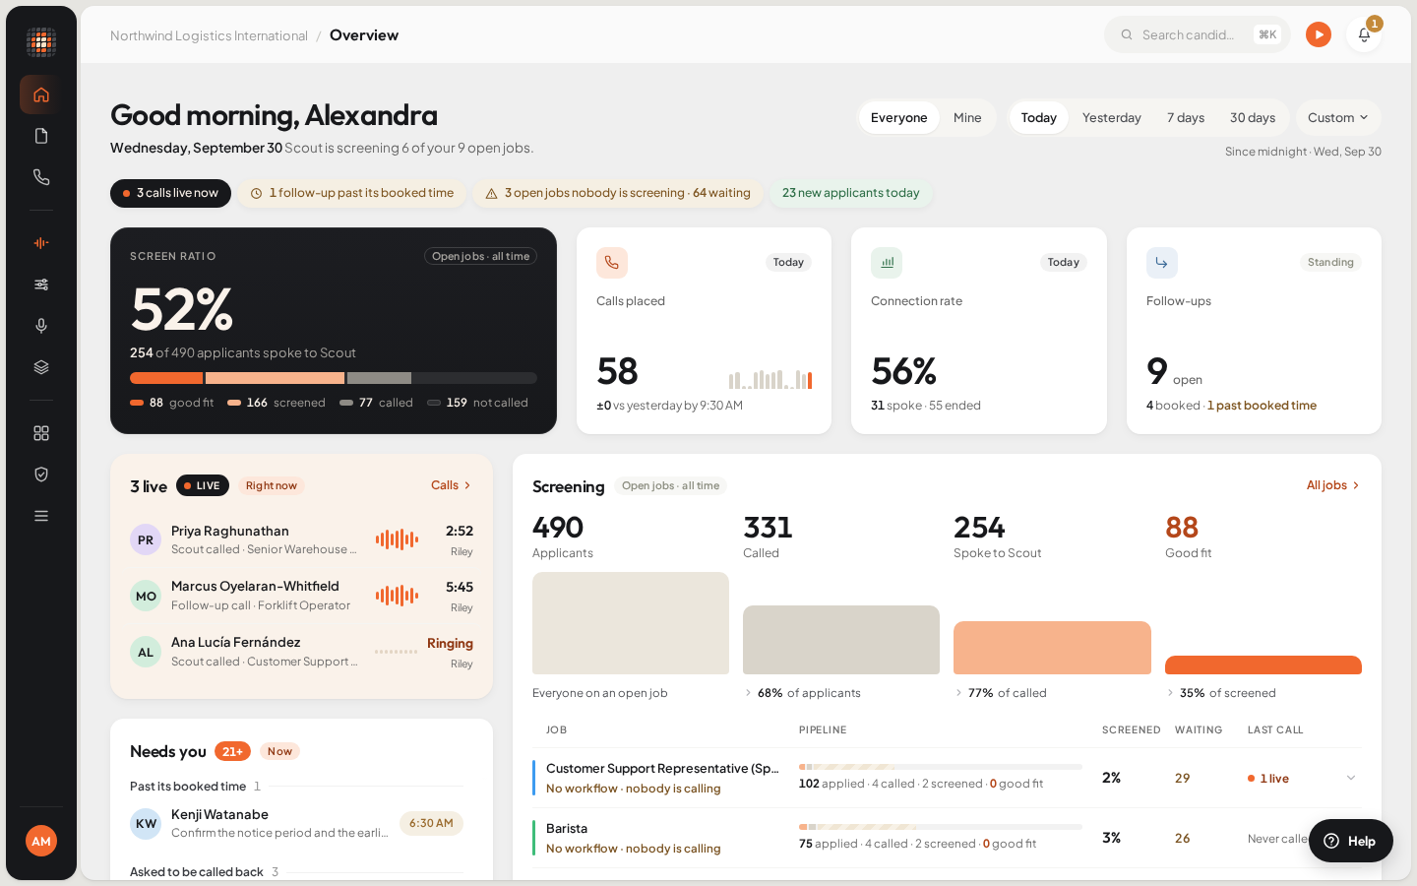The image size is (1417, 886).
Task: Click the 3 calls live now chip
Action: coord(170,194)
